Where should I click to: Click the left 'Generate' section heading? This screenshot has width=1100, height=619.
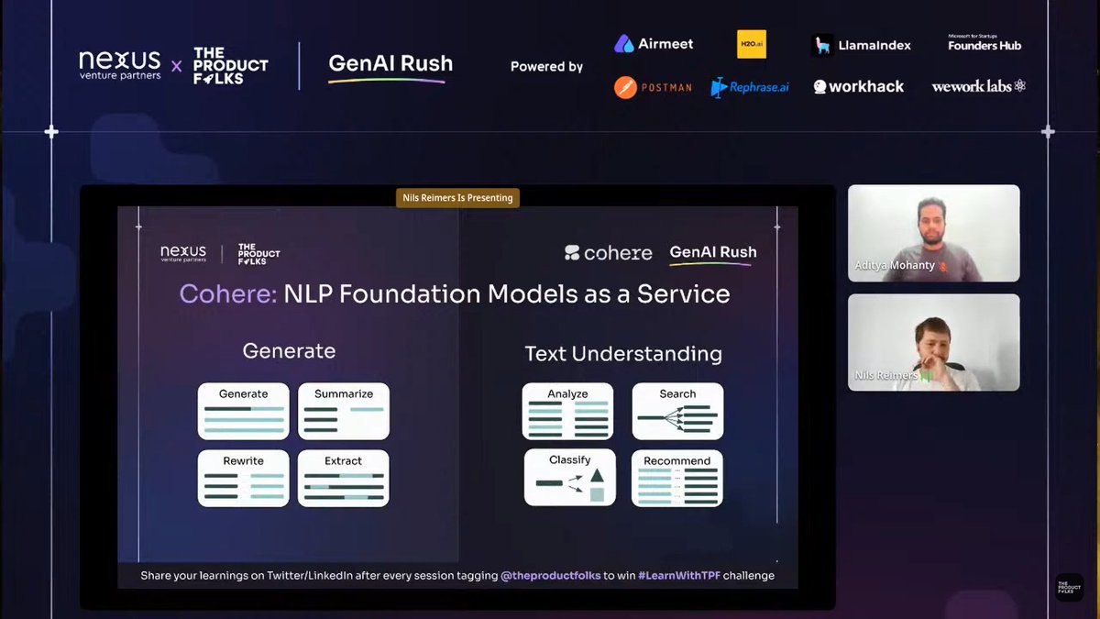[289, 351]
